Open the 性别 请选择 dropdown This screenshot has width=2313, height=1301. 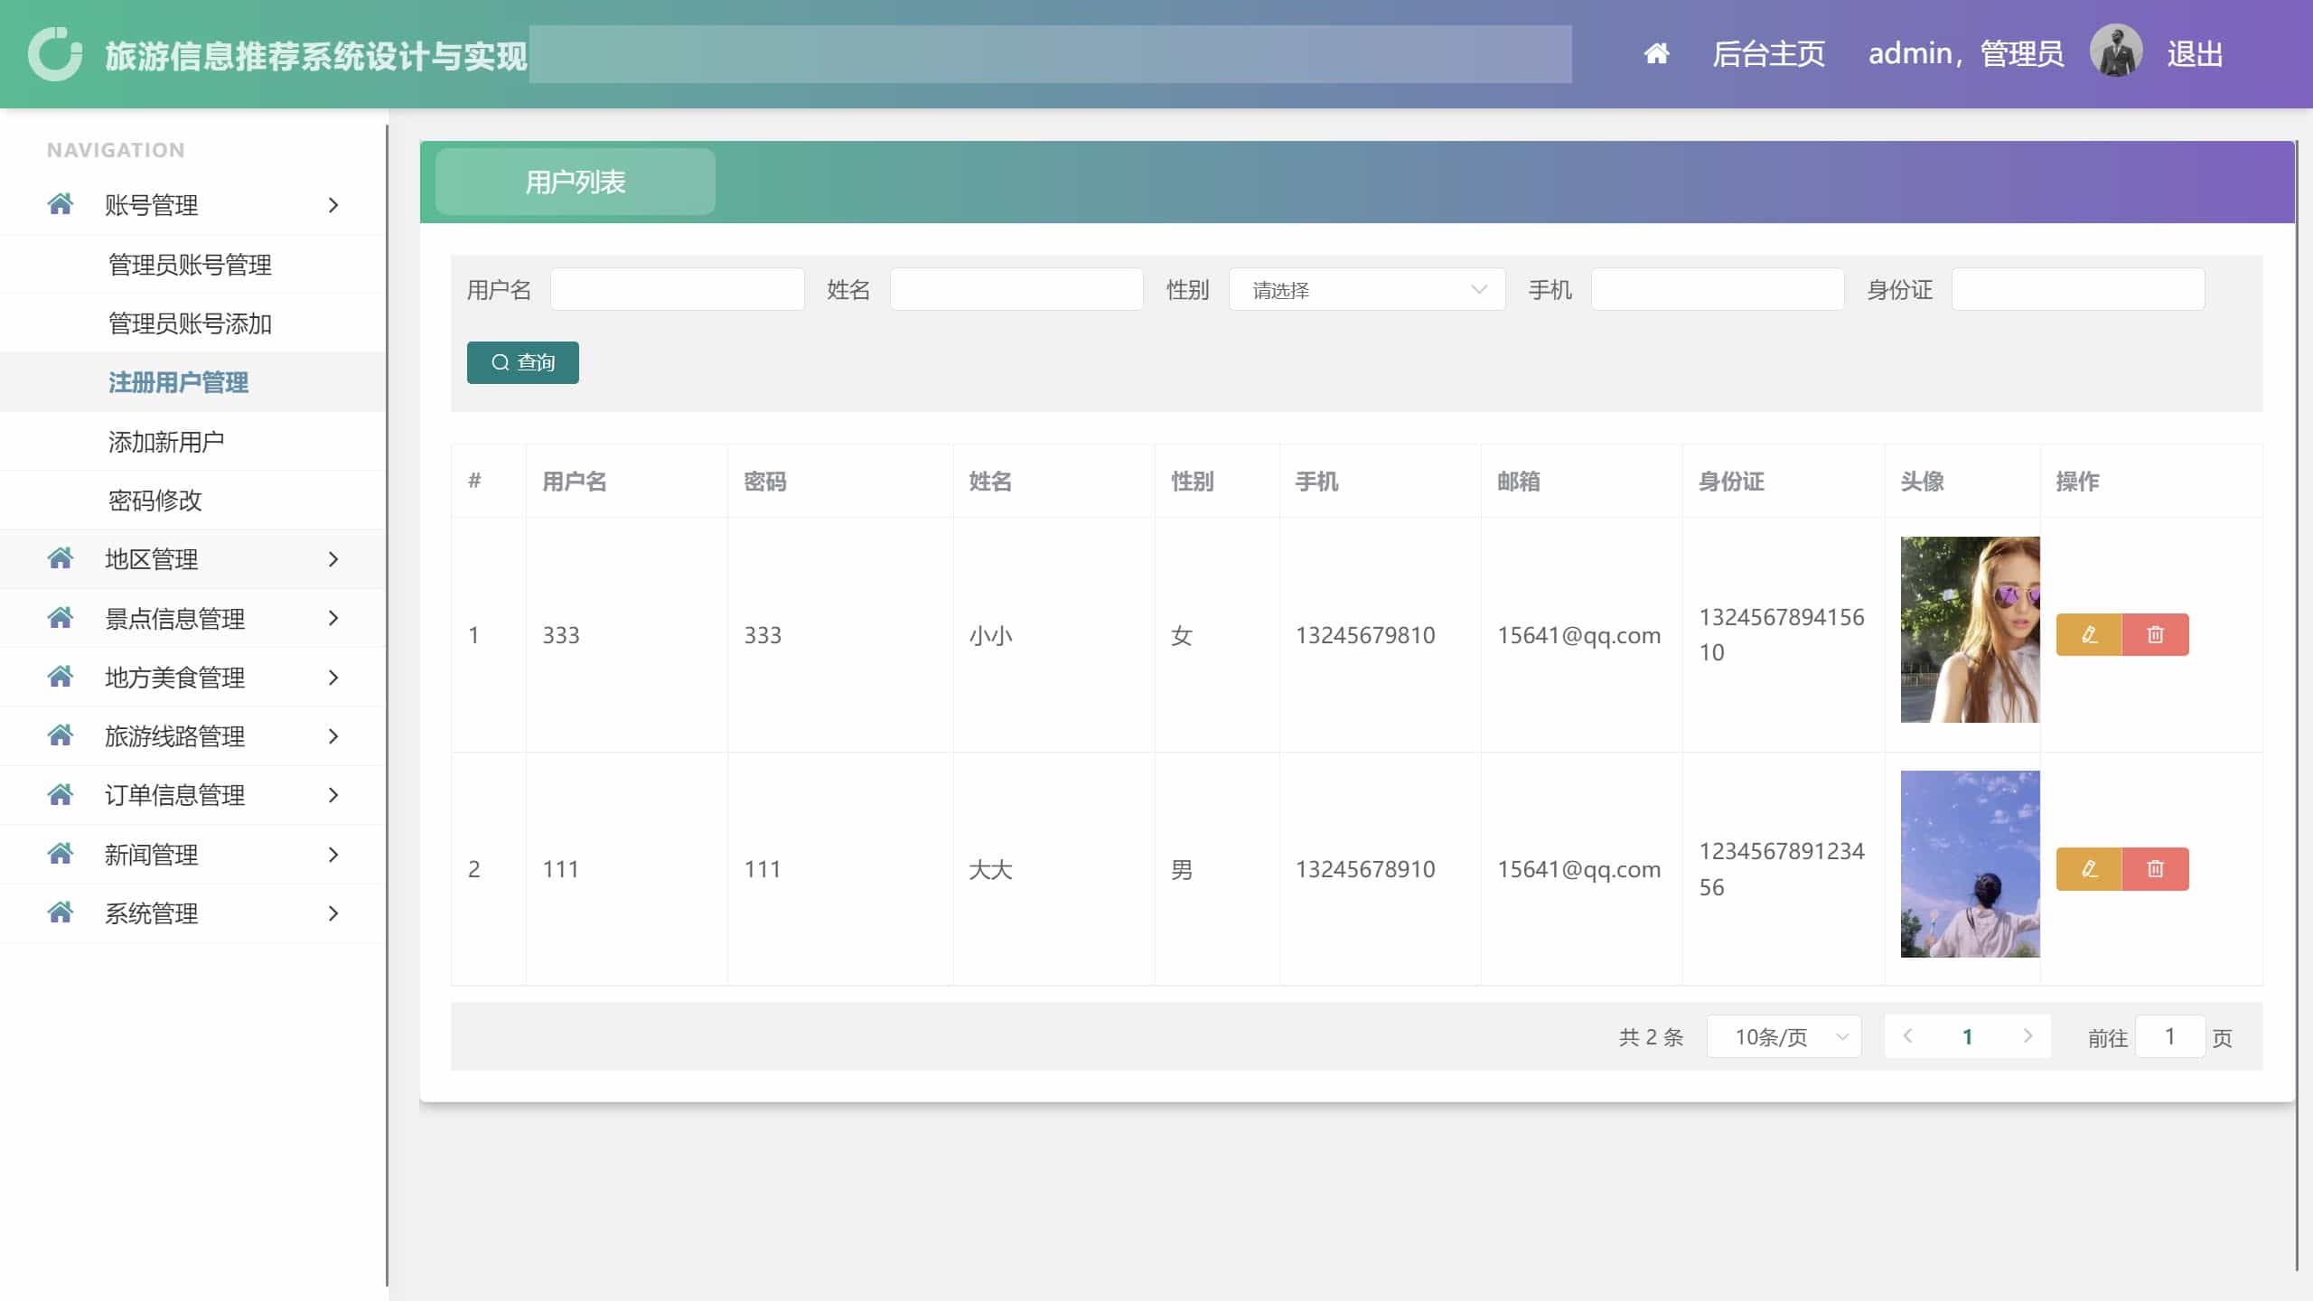click(1367, 290)
